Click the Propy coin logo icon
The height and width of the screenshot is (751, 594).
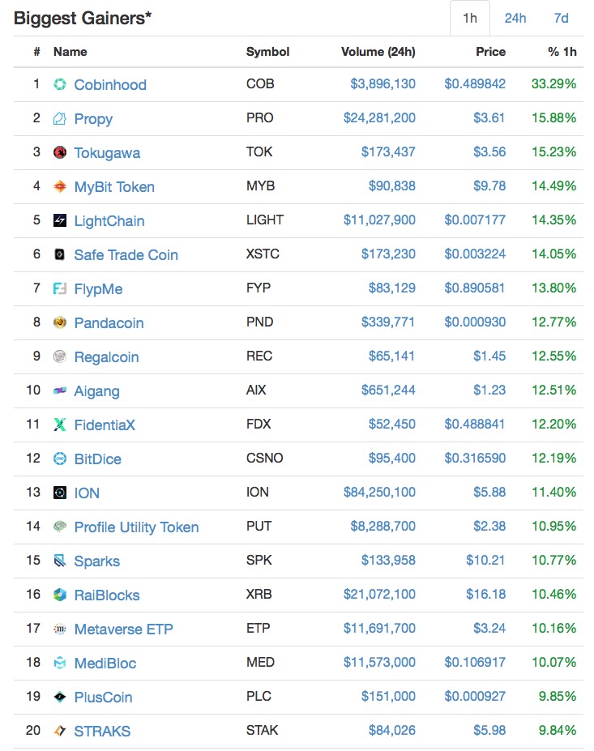[60, 118]
